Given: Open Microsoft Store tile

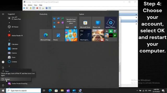Looking at the screenshot, I should [x=85, y=22].
